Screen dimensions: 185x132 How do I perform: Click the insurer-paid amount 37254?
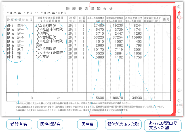coord(118,37)
